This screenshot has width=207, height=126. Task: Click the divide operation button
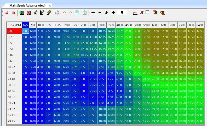(x=113, y=12)
